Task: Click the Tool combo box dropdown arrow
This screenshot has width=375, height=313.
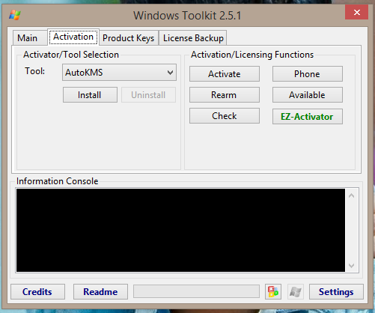Action: tap(170, 73)
